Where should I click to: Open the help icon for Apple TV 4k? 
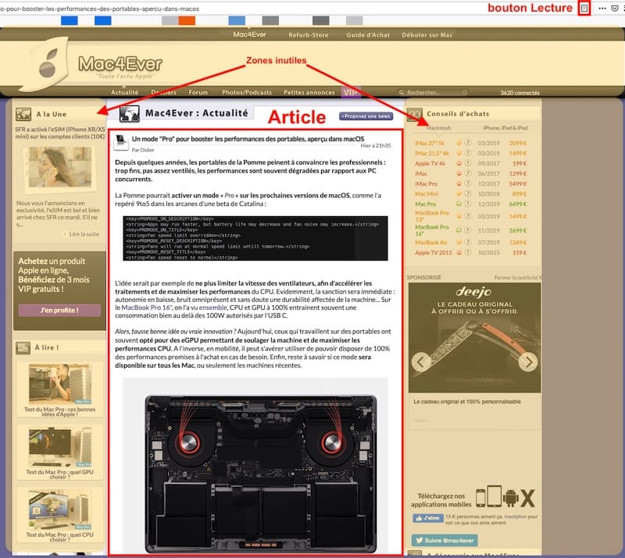pos(468,163)
